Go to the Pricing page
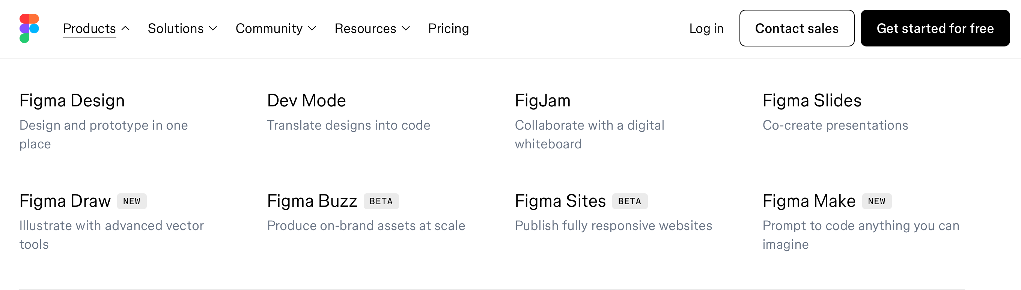This screenshot has height=290, width=1021. click(x=448, y=28)
